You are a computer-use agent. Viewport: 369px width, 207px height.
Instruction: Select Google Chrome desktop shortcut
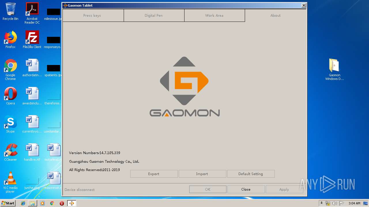coord(10,70)
